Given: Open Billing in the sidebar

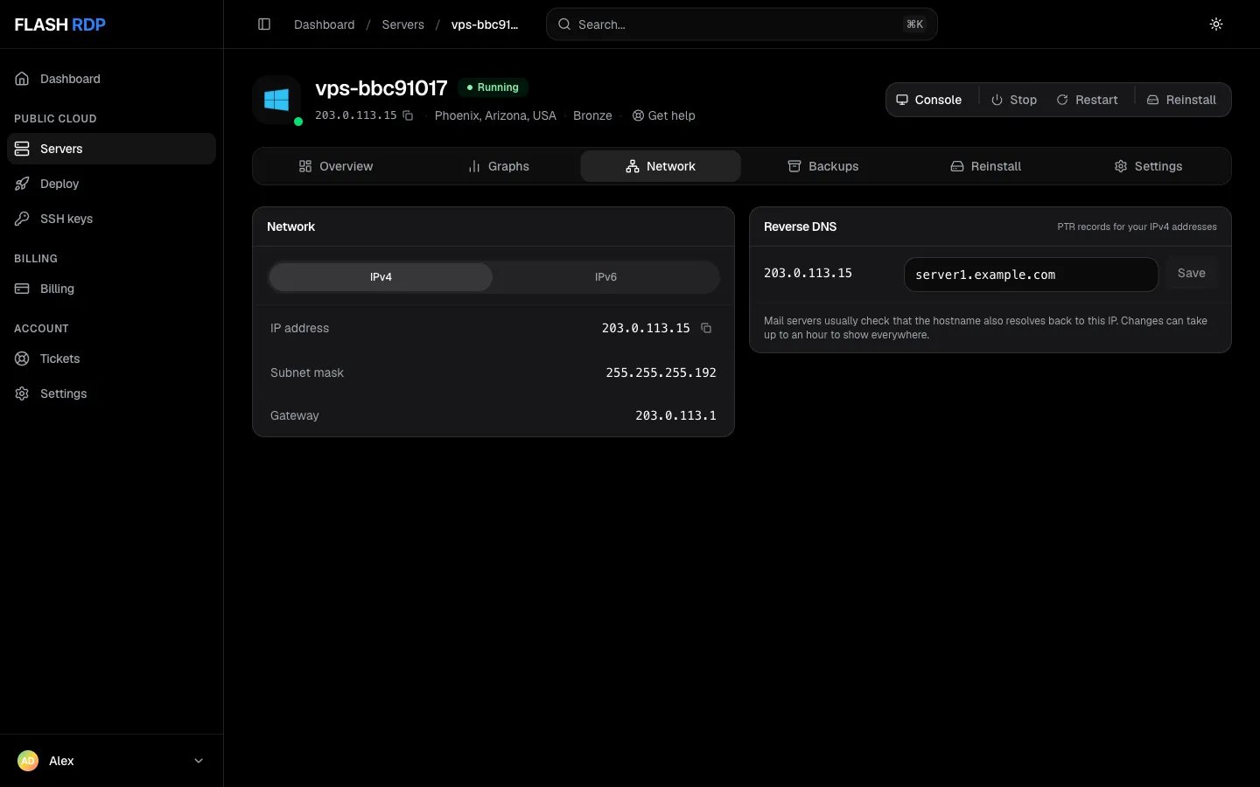Looking at the screenshot, I should pyautogui.click(x=111, y=289).
